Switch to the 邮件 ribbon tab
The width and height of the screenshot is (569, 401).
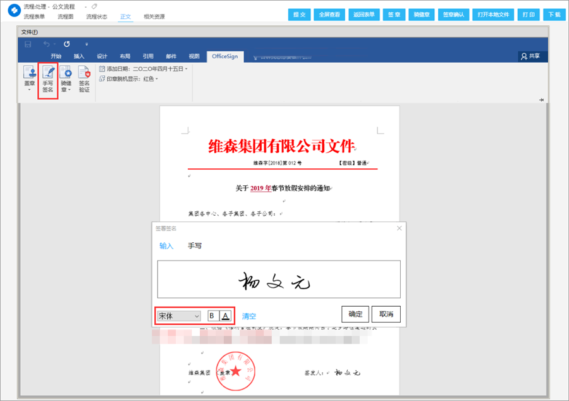171,56
